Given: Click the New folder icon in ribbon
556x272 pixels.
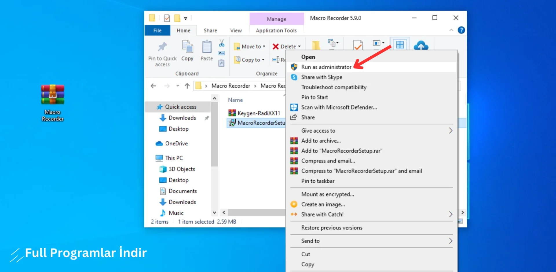Looking at the screenshot, I should (316, 45).
